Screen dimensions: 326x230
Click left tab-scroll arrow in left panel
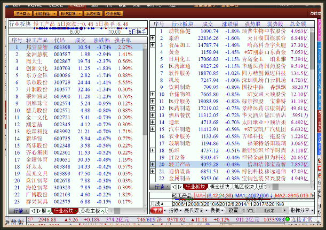[33, 211]
